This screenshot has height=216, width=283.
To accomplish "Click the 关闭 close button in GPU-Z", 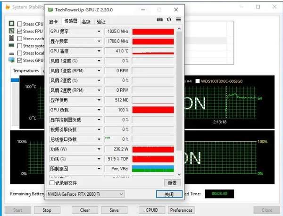I will tap(169, 194).
